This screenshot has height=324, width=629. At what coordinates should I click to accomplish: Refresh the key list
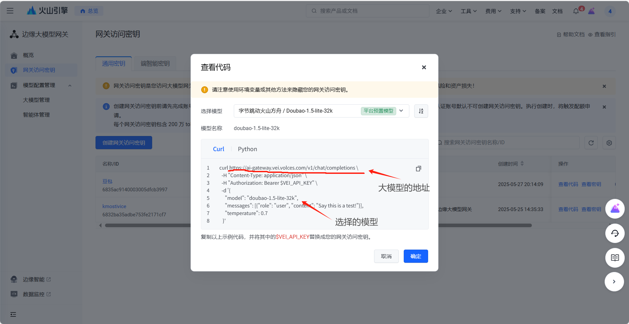591,143
